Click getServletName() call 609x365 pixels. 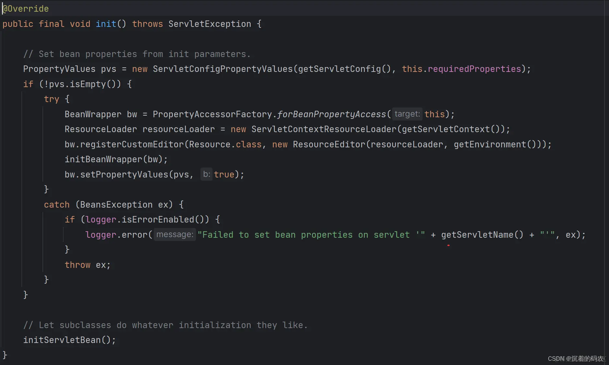pyautogui.click(x=482, y=235)
